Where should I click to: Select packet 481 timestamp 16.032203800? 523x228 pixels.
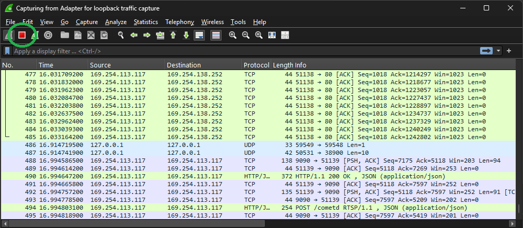point(61,106)
